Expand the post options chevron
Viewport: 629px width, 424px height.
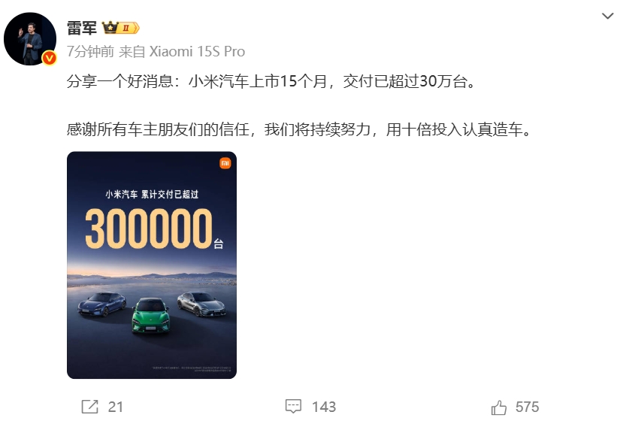(x=608, y=16)
